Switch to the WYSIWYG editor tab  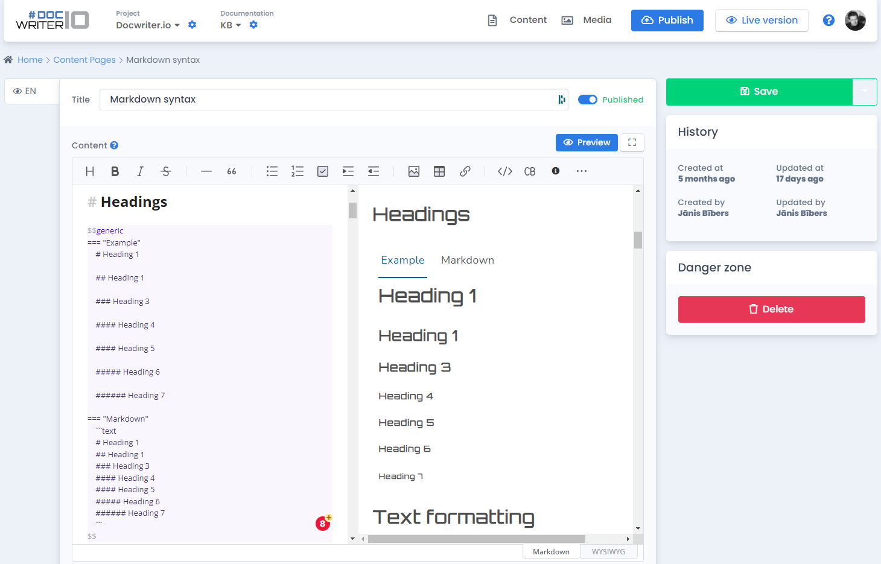pos(609,551)
